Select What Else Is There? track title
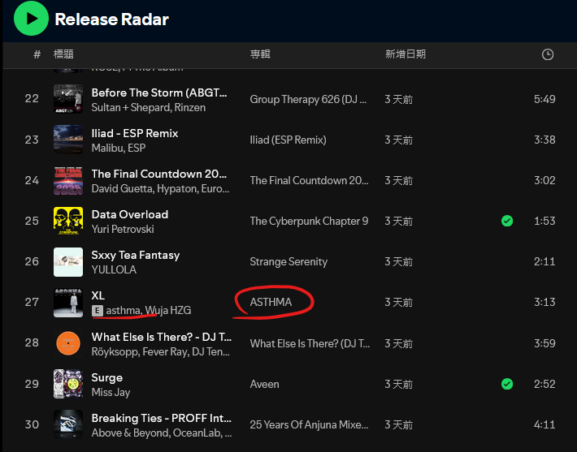Screen dimensions: 577x452 point(161,337)
